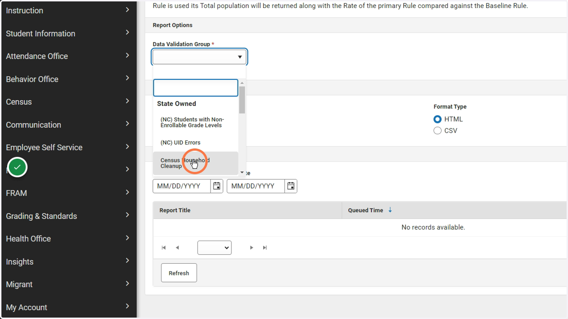Select HTML format type
The image size is (568, 319).
pos(437,119)
